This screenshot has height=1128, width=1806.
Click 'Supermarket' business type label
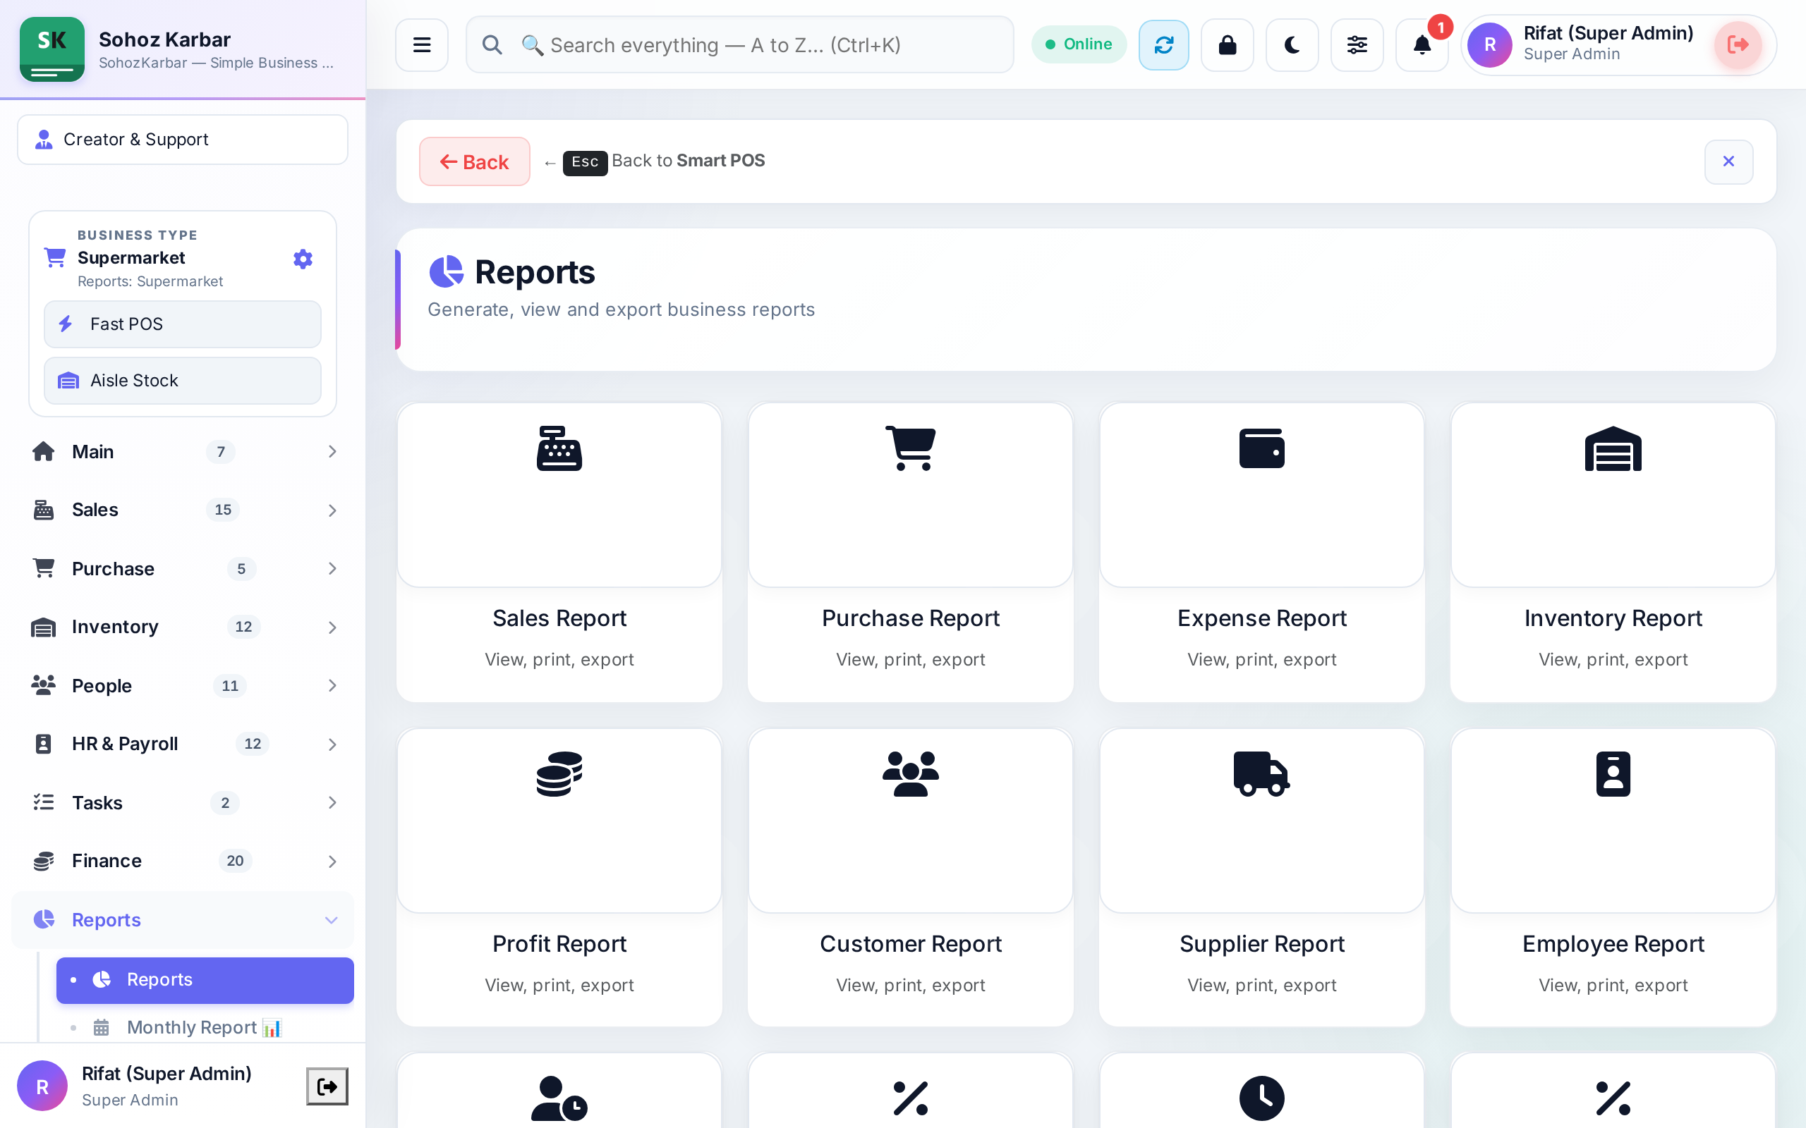[131, 257]
